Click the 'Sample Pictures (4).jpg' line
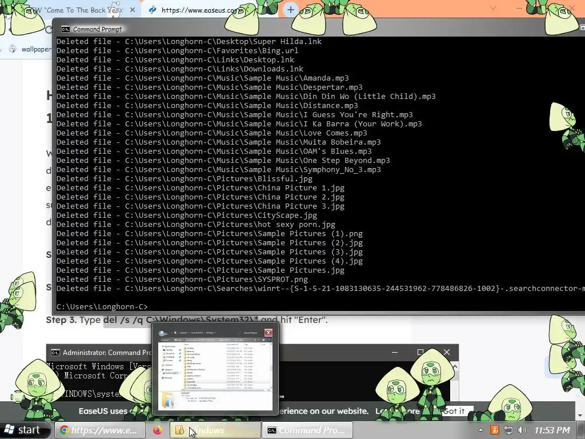Image resolution: width=585 pixels, height=439 pixels. pyautogui.click(x=209, y=261)
